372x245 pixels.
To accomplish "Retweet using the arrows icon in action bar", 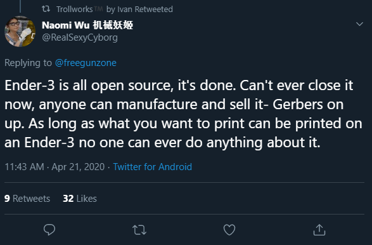I will click(x=139, y=230).
